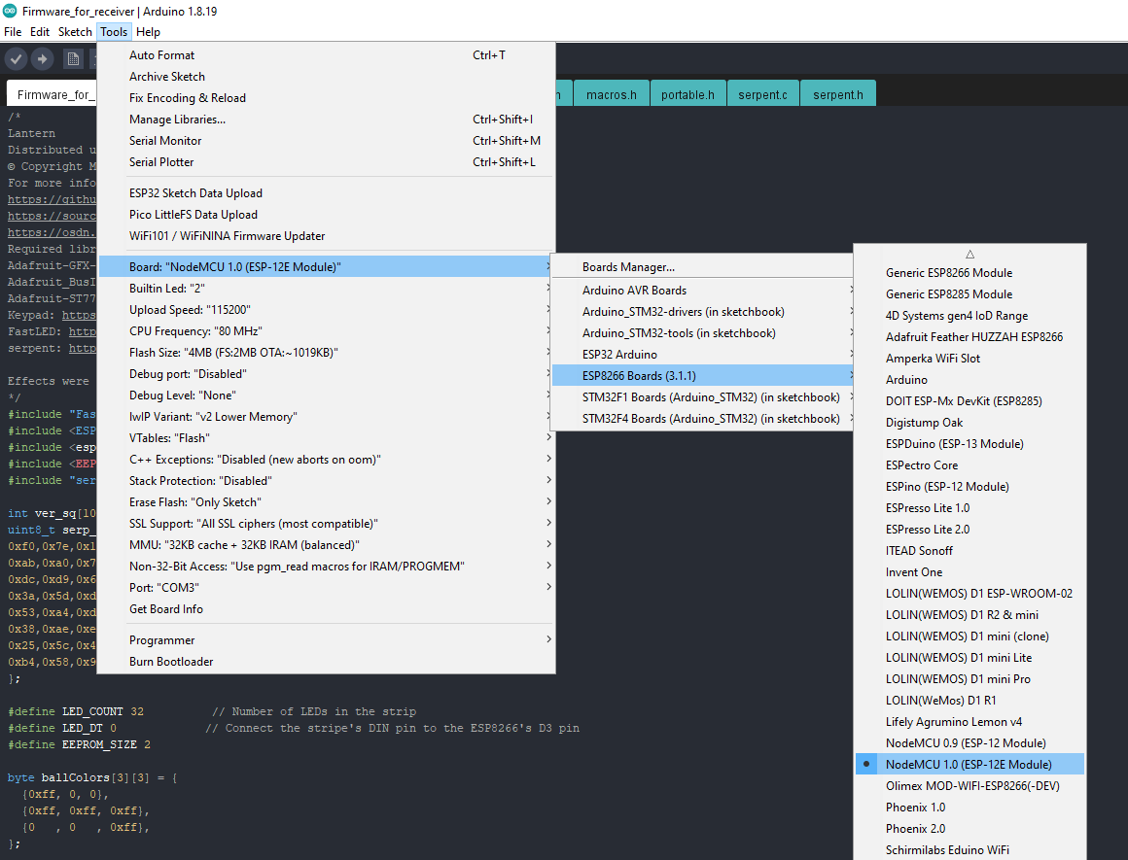Image resolution: width=1128 pixels, height=860 pixels.
Task: Click the Arduino logo in the title bar
Action: tap(10, 12)
